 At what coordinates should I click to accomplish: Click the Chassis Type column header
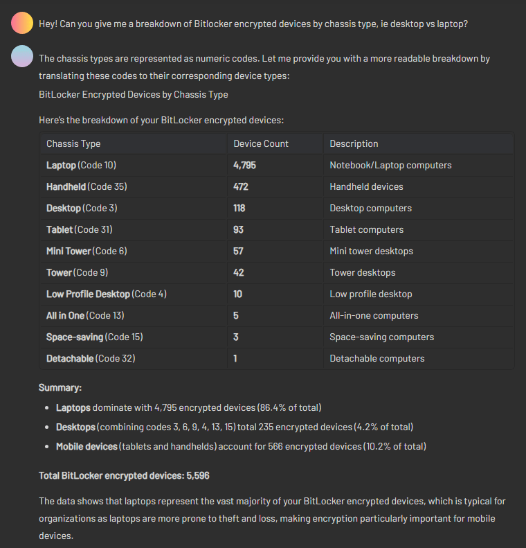(73, 143)
